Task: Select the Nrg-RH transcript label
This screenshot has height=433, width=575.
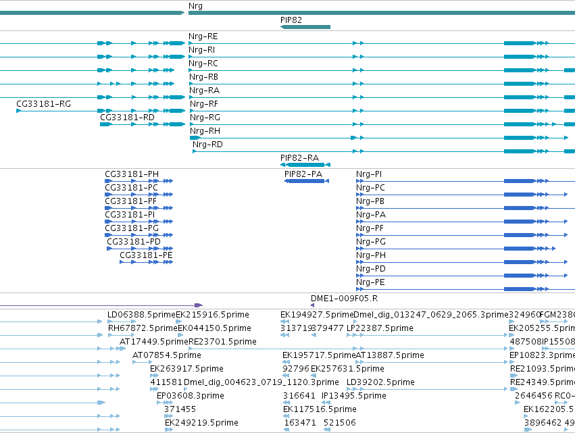Action: 205,131
